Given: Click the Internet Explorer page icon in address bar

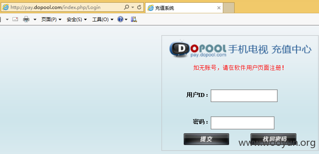Looking at the screenshot, I should (5, 7).
